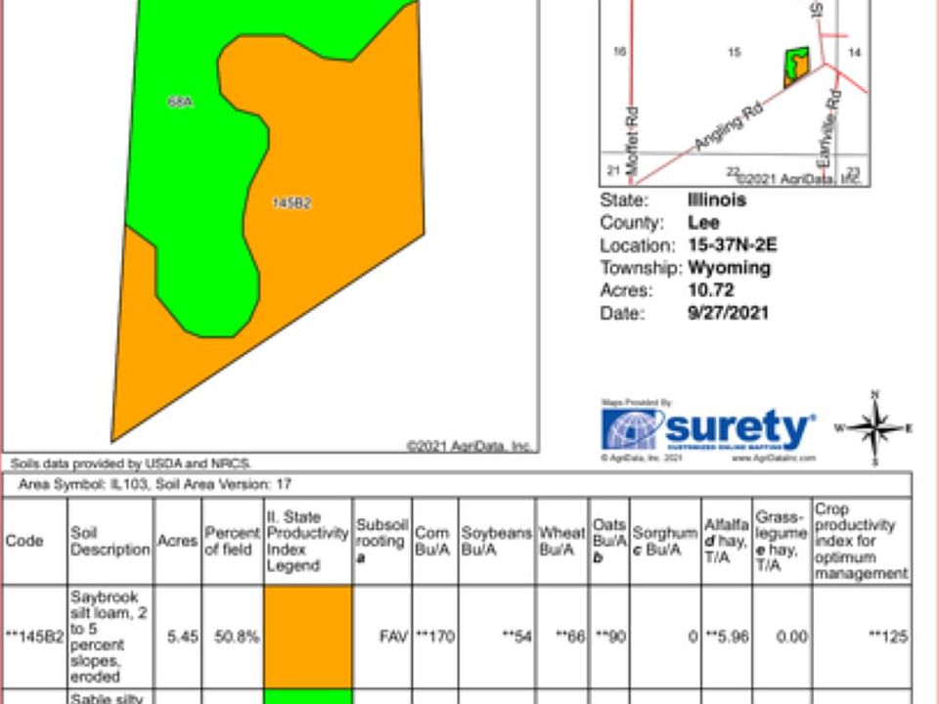The height and width of the screenshot is (704, 939).
Task: Click the Surety logo
Action: [x=707, y=428]
